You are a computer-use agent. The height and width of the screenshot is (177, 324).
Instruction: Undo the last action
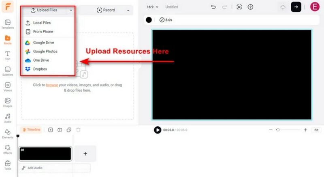click(x=213, y=7)
